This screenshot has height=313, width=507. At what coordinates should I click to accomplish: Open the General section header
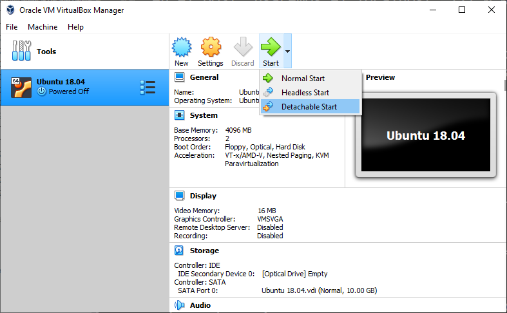point(204,77)
